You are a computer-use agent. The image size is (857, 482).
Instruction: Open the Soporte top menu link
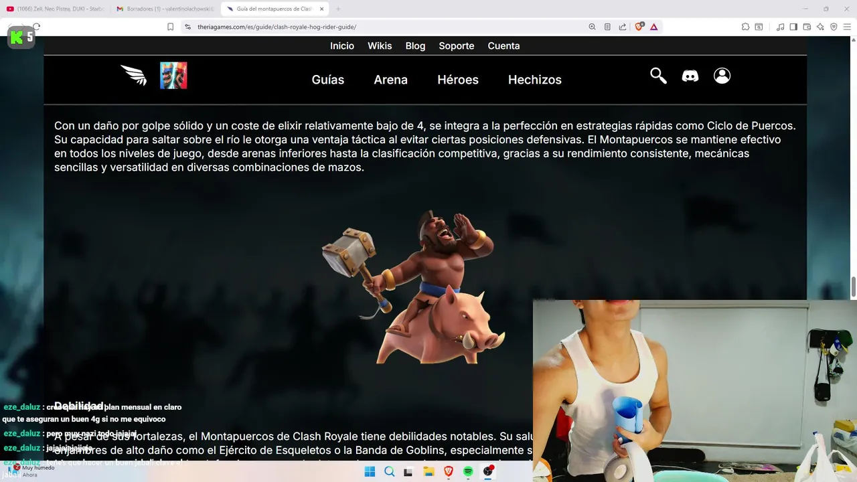tap(457, 46)
